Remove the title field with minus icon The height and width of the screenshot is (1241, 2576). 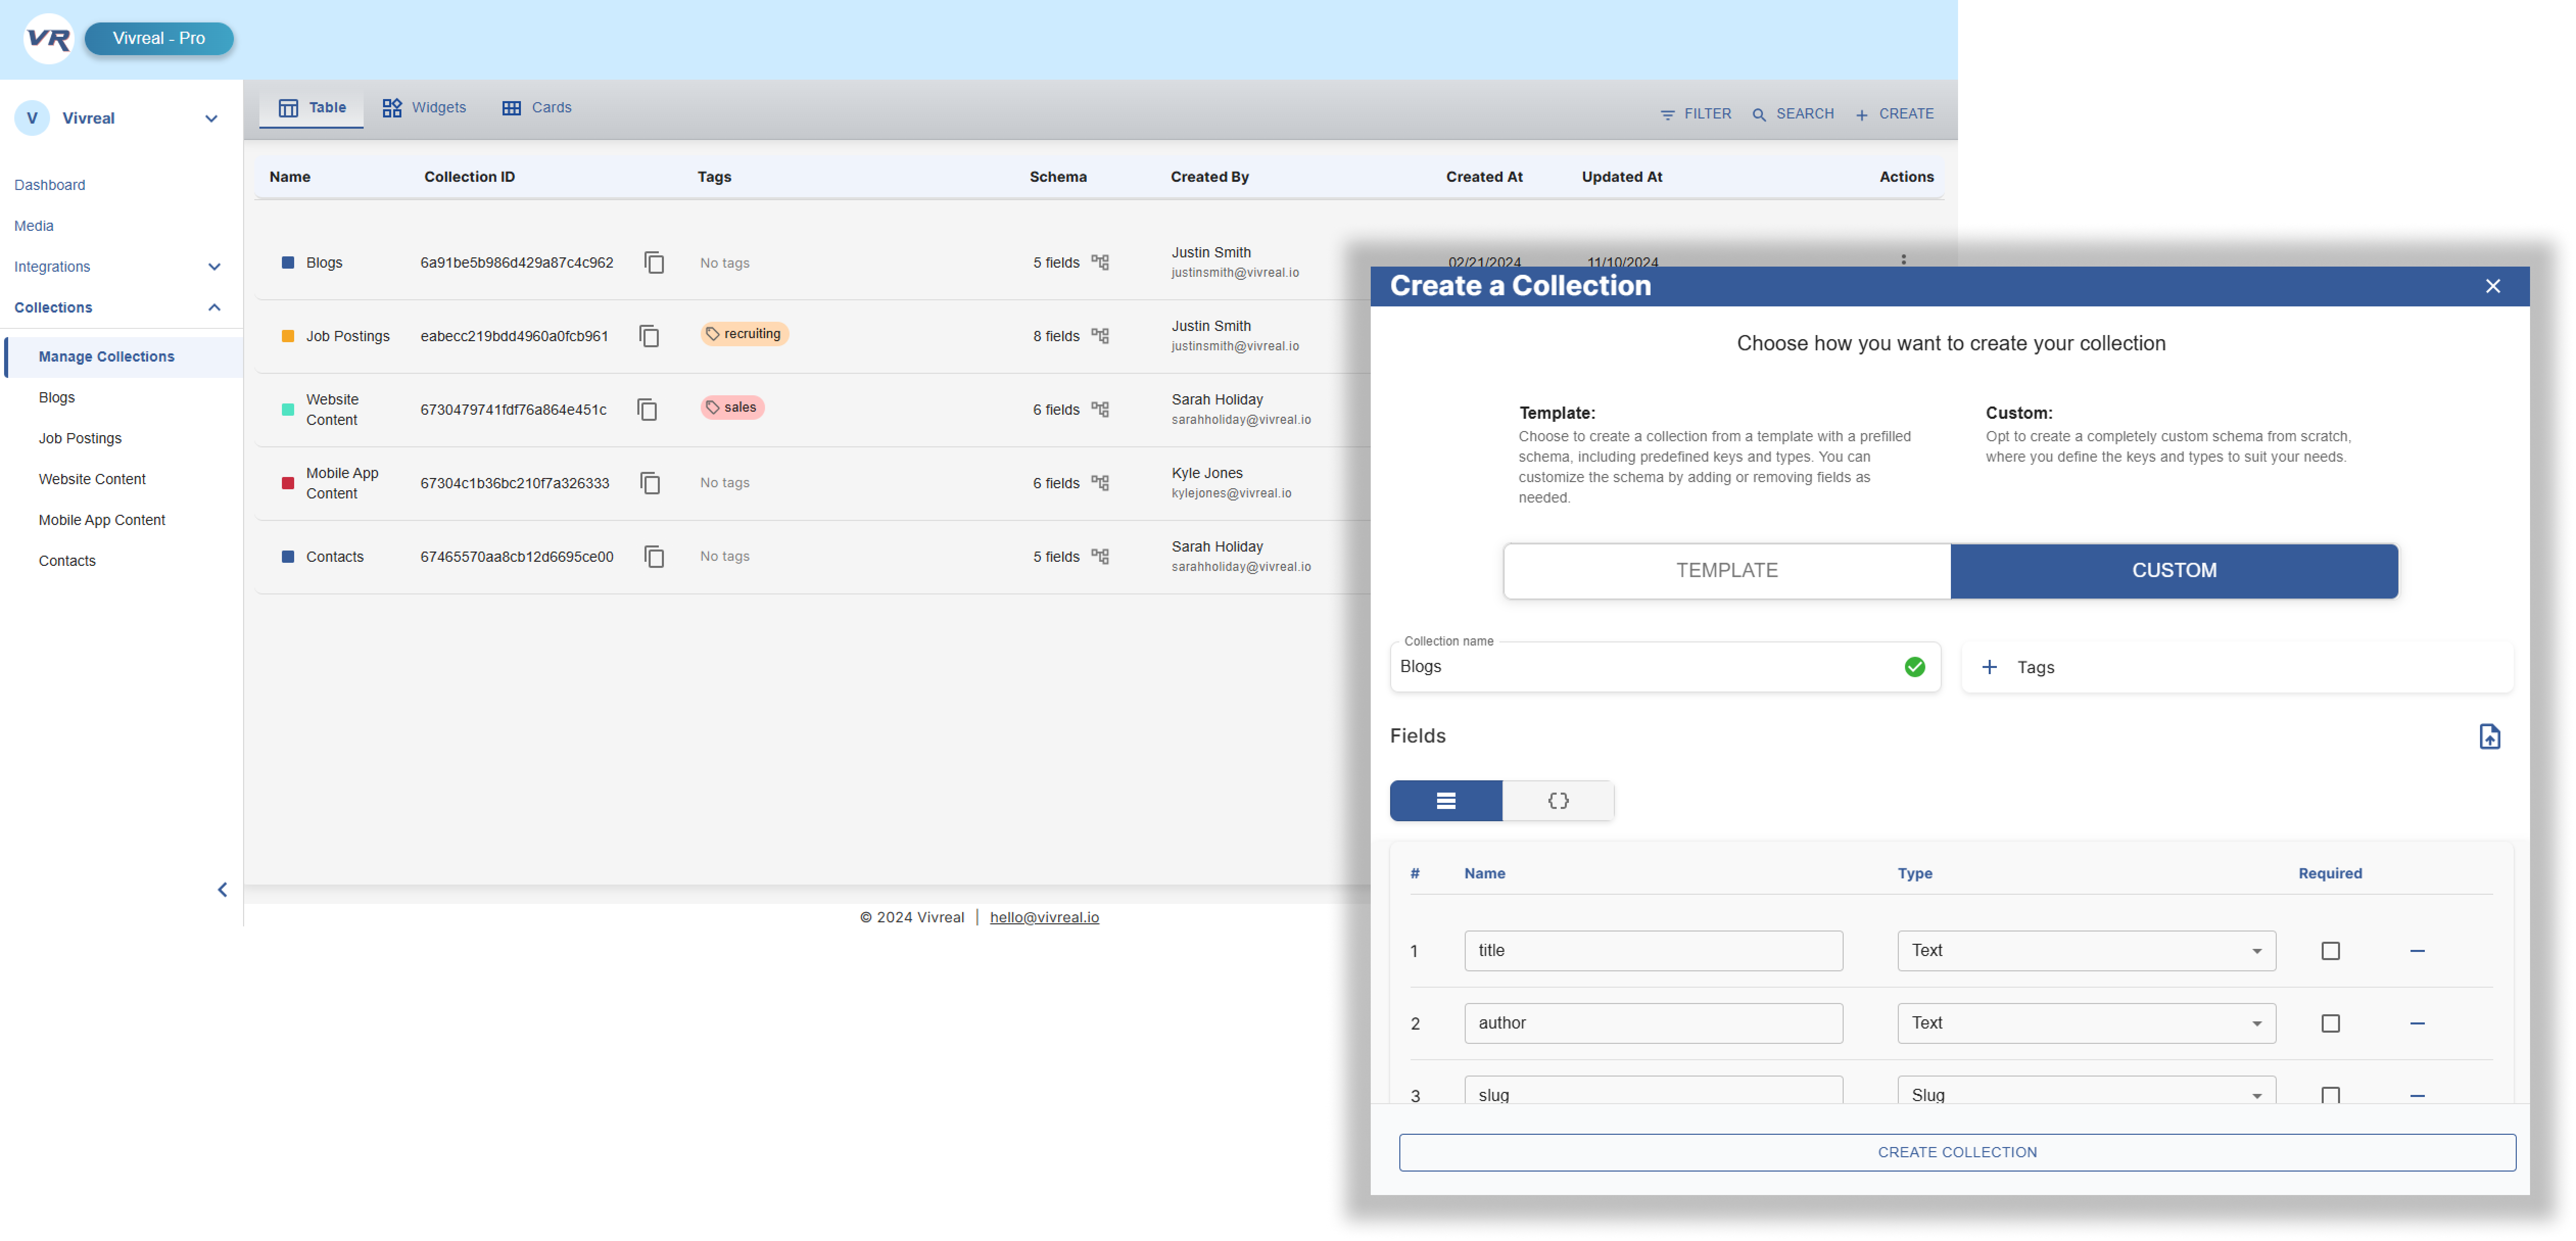2417,951
